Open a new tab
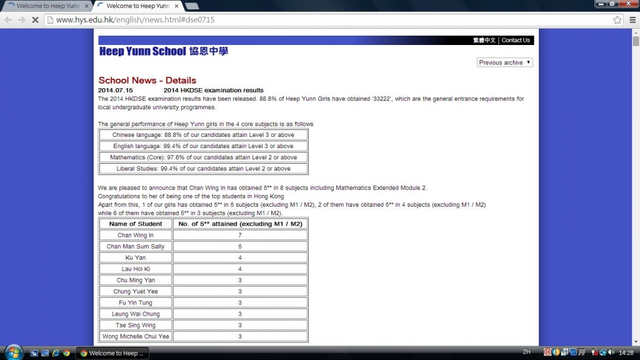Viewport: 640px width, 360px height. tap(192, 6)
